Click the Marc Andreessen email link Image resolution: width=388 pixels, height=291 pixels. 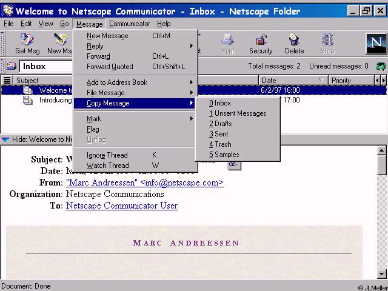145,182
